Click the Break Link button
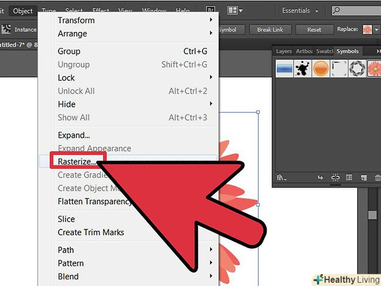 click(x=270, y=30)
